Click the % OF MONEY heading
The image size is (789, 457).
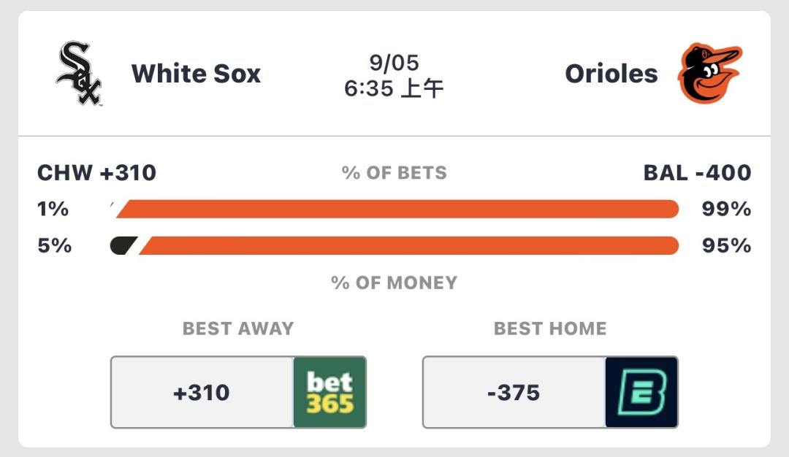[394, 283]
